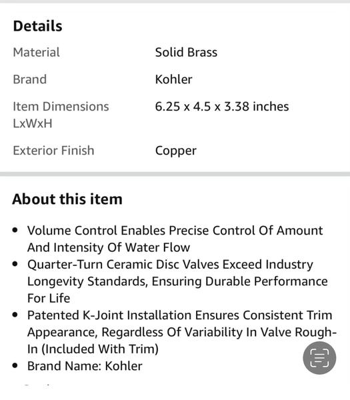Click the About this item heading
Viewport: 350px width, 400px height.
pos(67,199)
